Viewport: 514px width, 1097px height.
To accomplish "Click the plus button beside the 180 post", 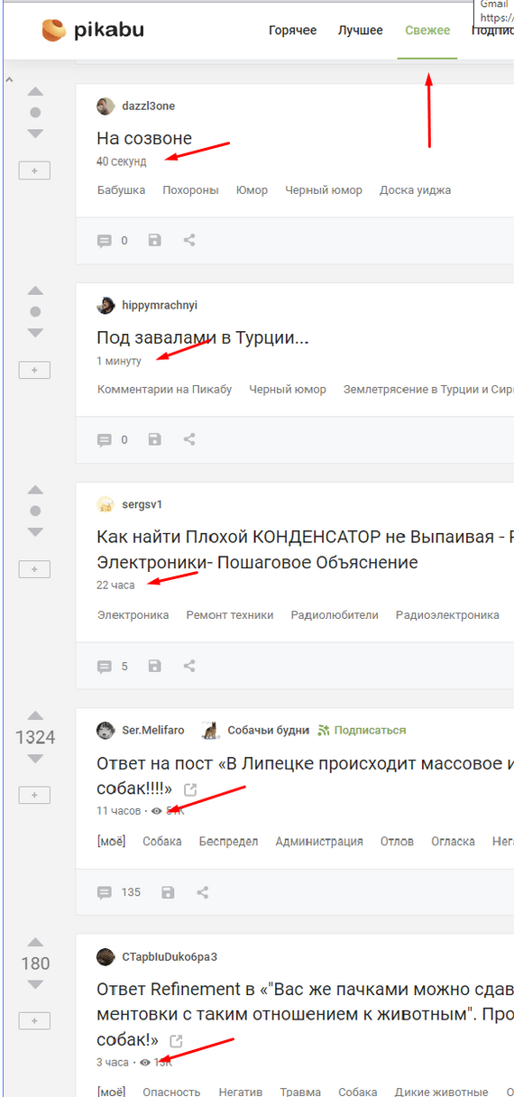I will click(34, 1021).
